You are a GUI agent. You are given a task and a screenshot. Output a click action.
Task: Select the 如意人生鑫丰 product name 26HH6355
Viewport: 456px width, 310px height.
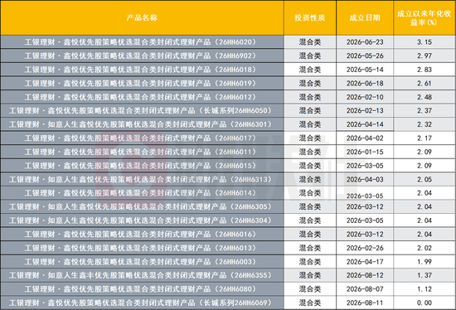click(x=140, y=275)
